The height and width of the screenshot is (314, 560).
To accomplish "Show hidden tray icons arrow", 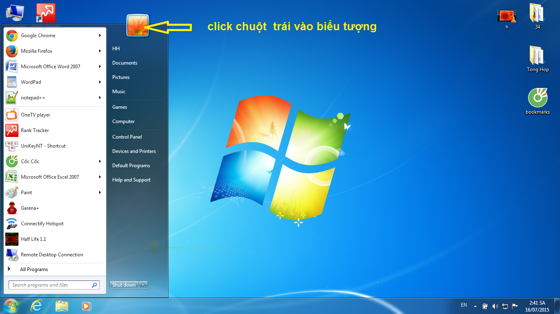I will pos(475,306).
